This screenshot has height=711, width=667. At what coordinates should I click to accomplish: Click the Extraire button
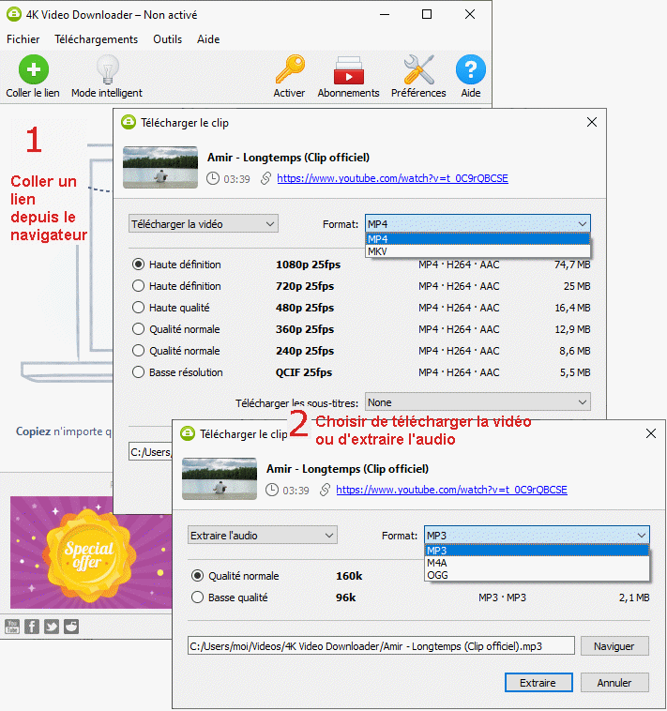[x=538, y=683]
